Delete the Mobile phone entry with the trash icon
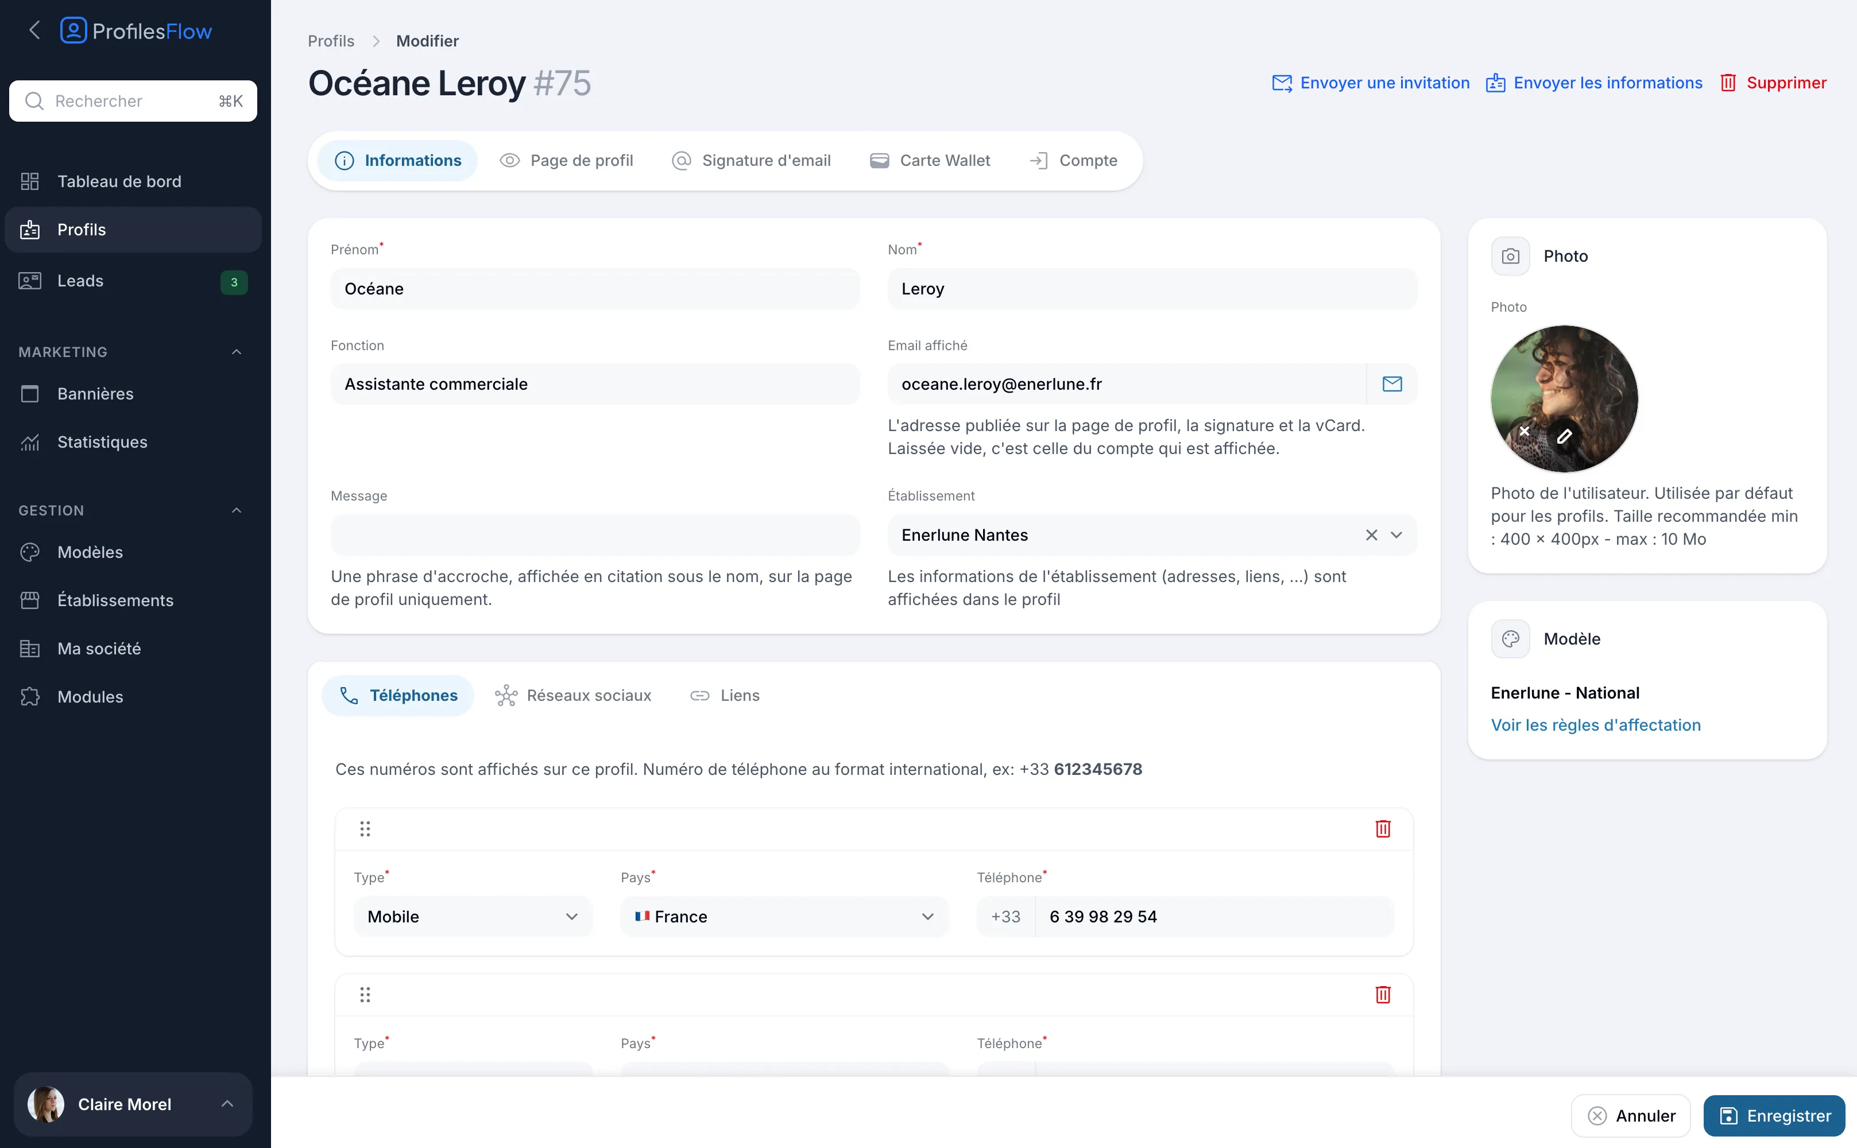This screenshot has height=1148, width=1857. (x=1383, y=828)
